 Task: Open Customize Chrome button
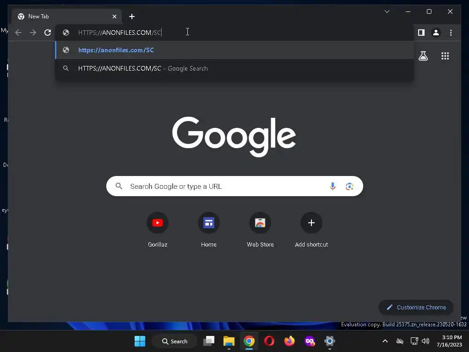click(x=416, y=308)
